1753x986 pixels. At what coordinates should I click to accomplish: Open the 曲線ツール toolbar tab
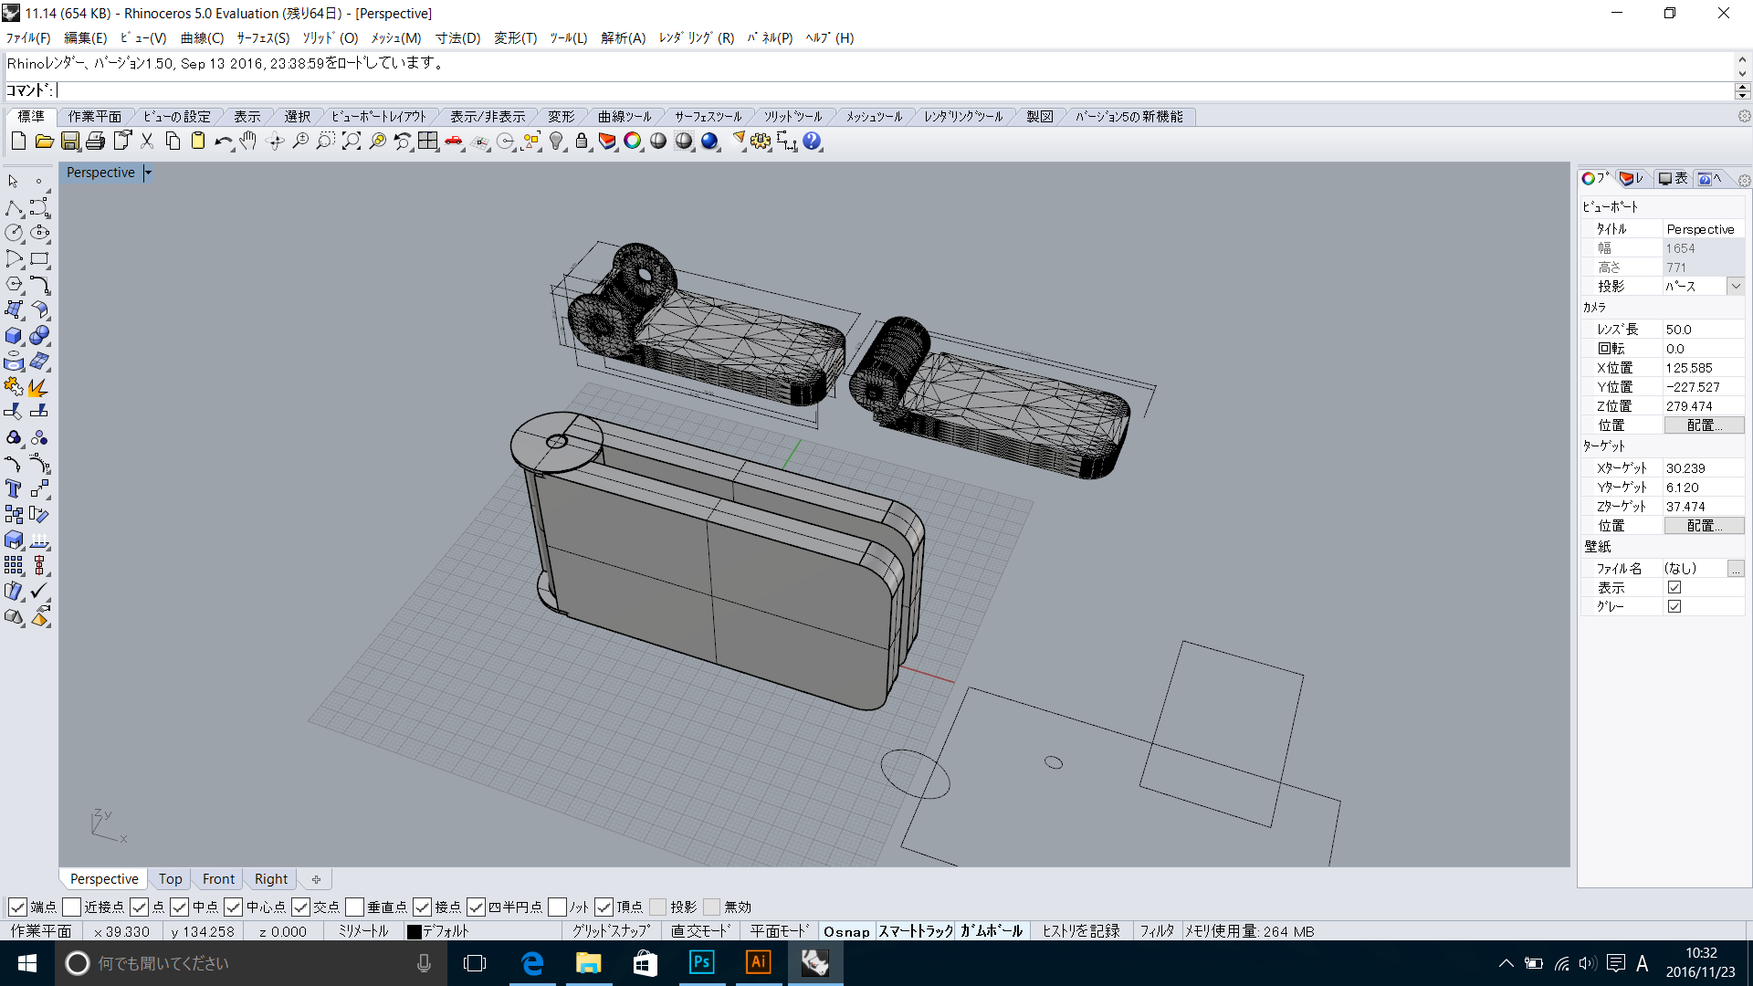coord(625,116)
